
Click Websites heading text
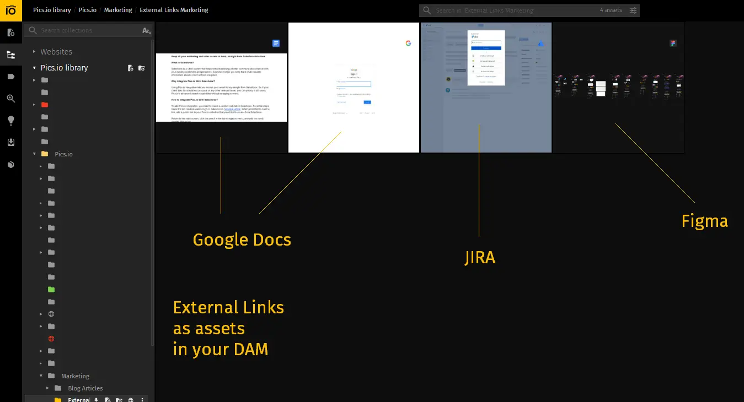coord(56,52)
